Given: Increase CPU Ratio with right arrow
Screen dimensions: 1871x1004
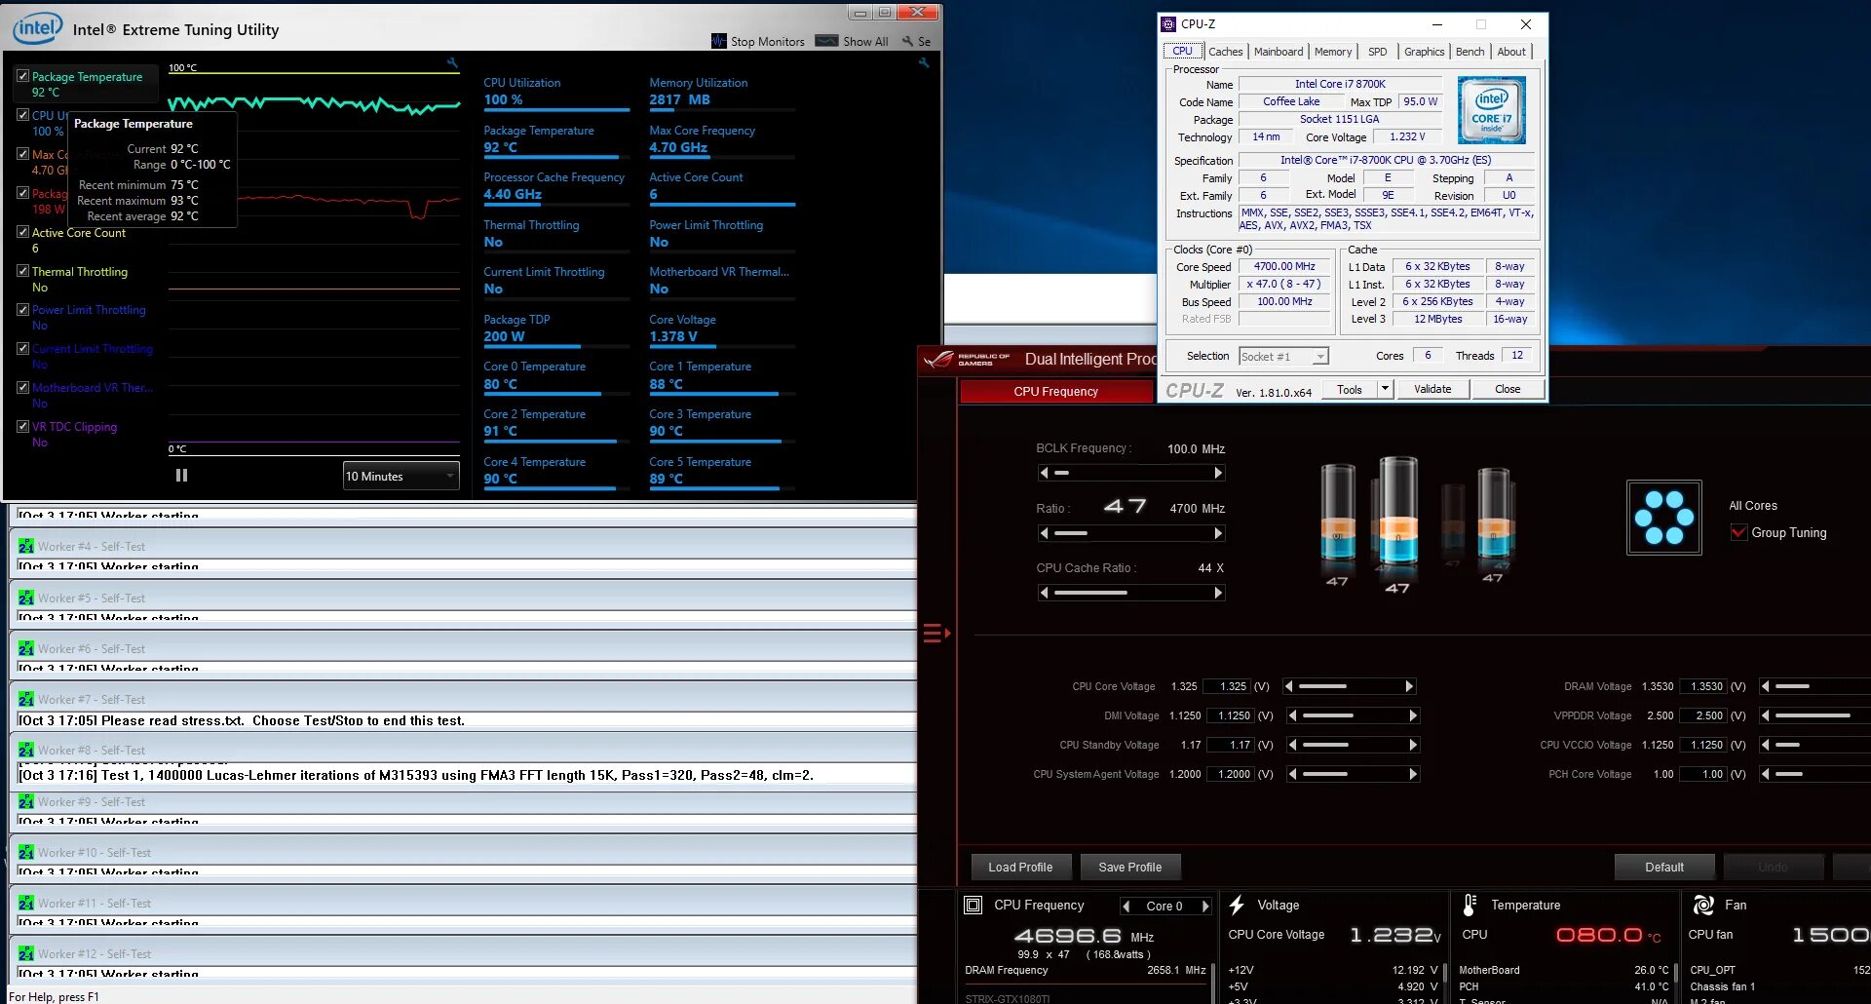Looking at the screenshot, I should point(1218,533).
